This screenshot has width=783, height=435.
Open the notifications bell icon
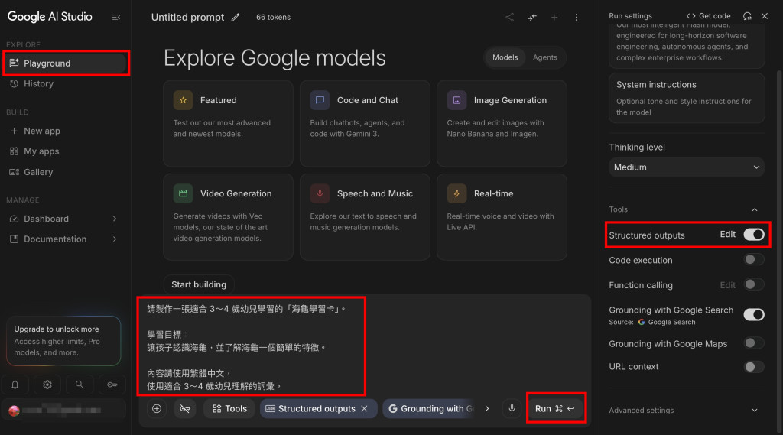click(15, 385)
